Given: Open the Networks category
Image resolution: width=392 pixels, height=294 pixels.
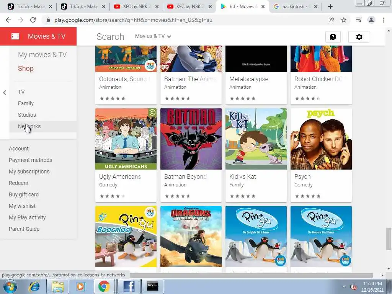Looking at the screenshot, I should pyautogui.click(x=29, y=126).
